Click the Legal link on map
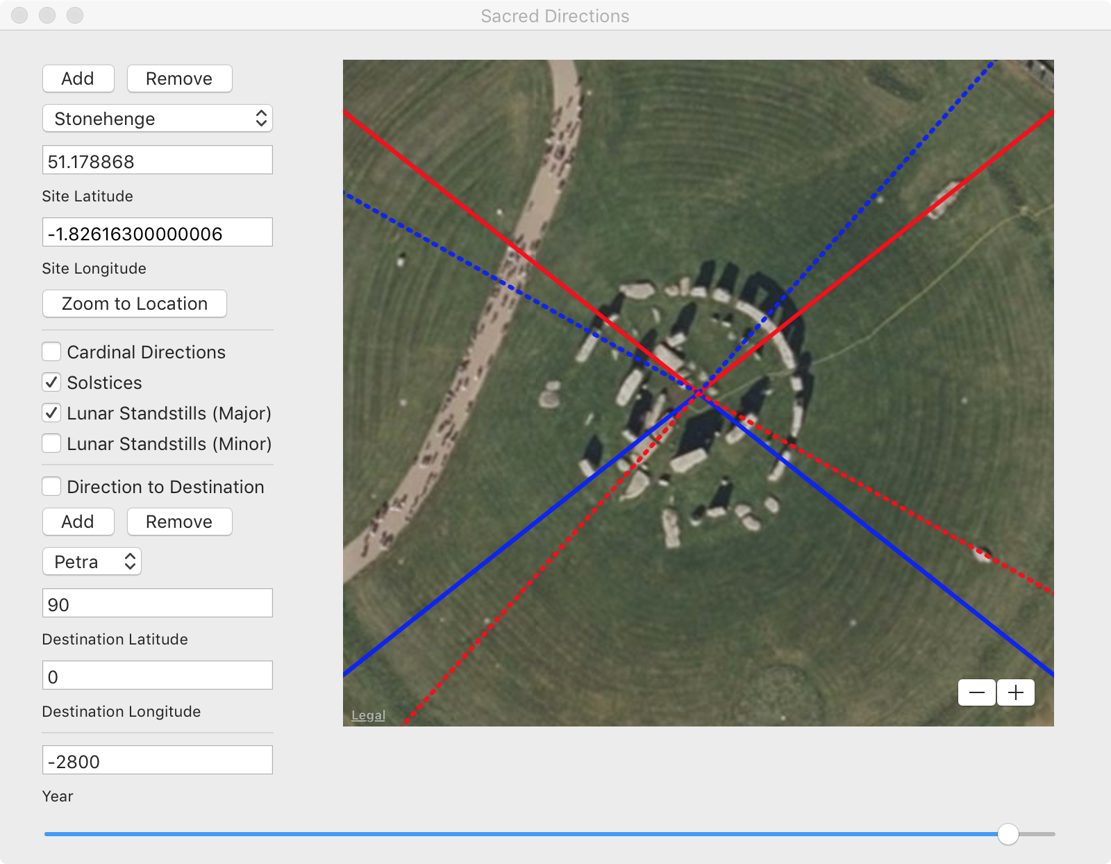 (x=368, y=715)
